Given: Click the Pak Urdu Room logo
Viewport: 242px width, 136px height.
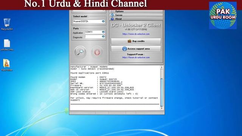Looking at the screenshot, I should point(223,15).
